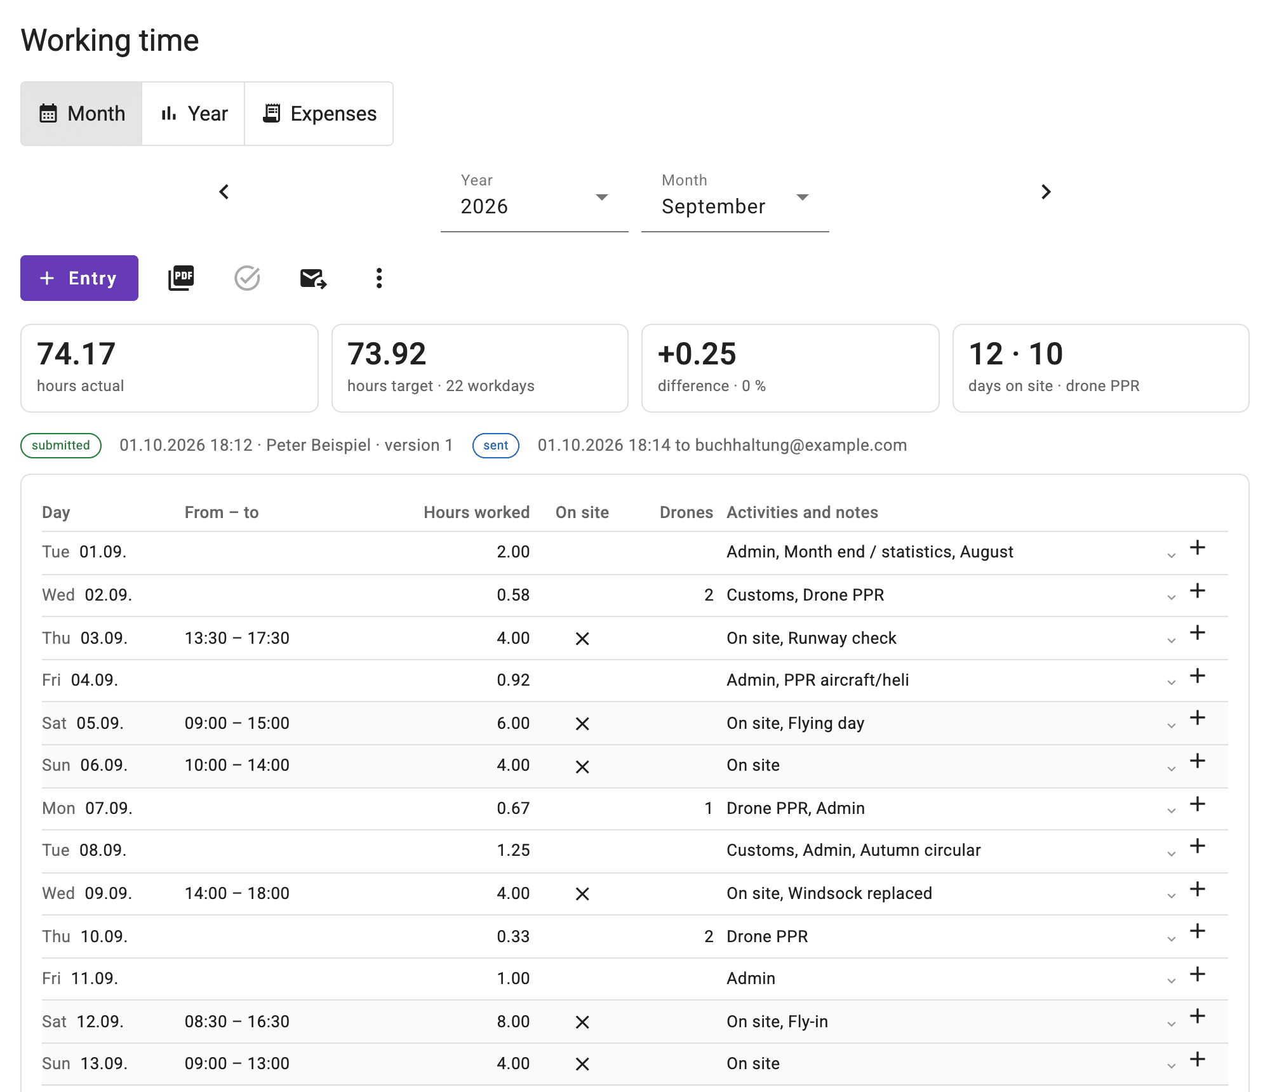The image size is (1270, 1092).
Task: Add entry on Thu 03.09. row
Action: [x=1198, y=633]
